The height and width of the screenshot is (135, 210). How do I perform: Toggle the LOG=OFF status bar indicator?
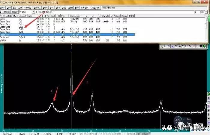click(x=146, y=134)
